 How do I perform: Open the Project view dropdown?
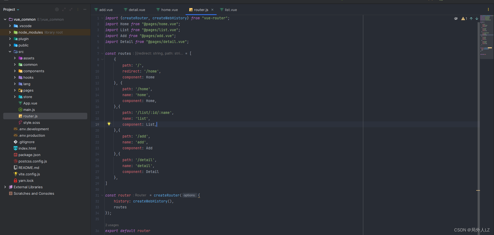pos(11,9)
